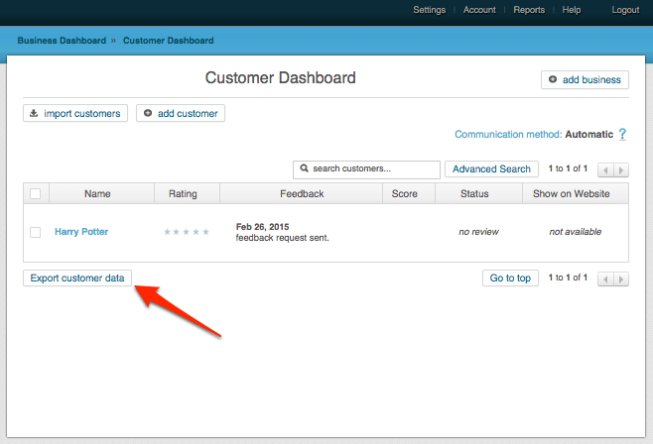Click the Export customer data button
The width and height of the screenshot is (653, 444).
(x=77, y=278)
